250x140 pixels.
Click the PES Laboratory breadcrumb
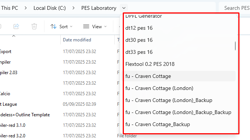point(99,8)
